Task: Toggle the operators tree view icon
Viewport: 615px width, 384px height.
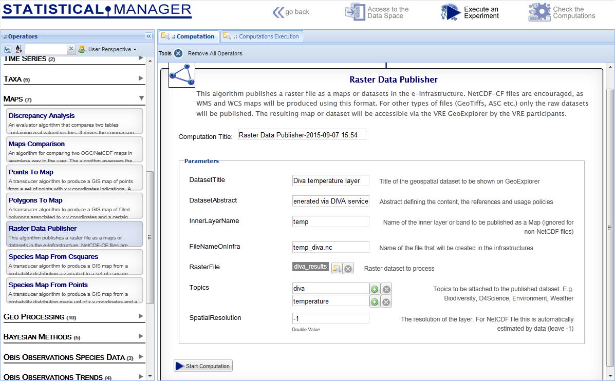Action: pos(8,49)
